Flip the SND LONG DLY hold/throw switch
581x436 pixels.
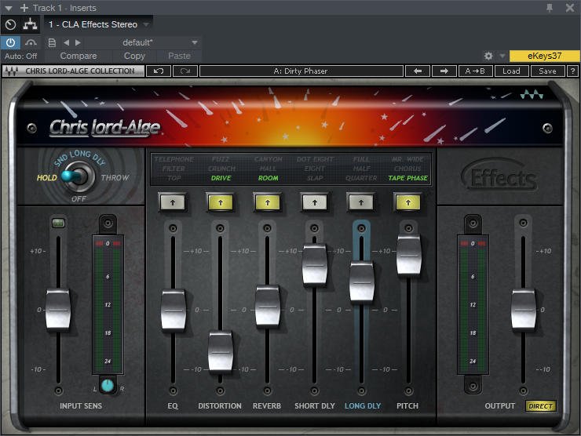(x=77, y=176)
